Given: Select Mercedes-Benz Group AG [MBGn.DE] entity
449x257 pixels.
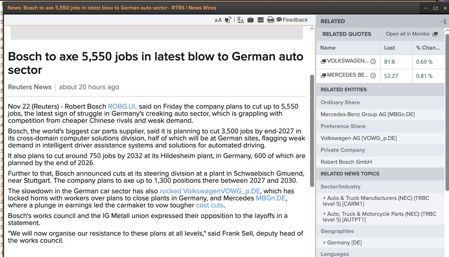Looking at the screenshot, I should coord(367,114).
